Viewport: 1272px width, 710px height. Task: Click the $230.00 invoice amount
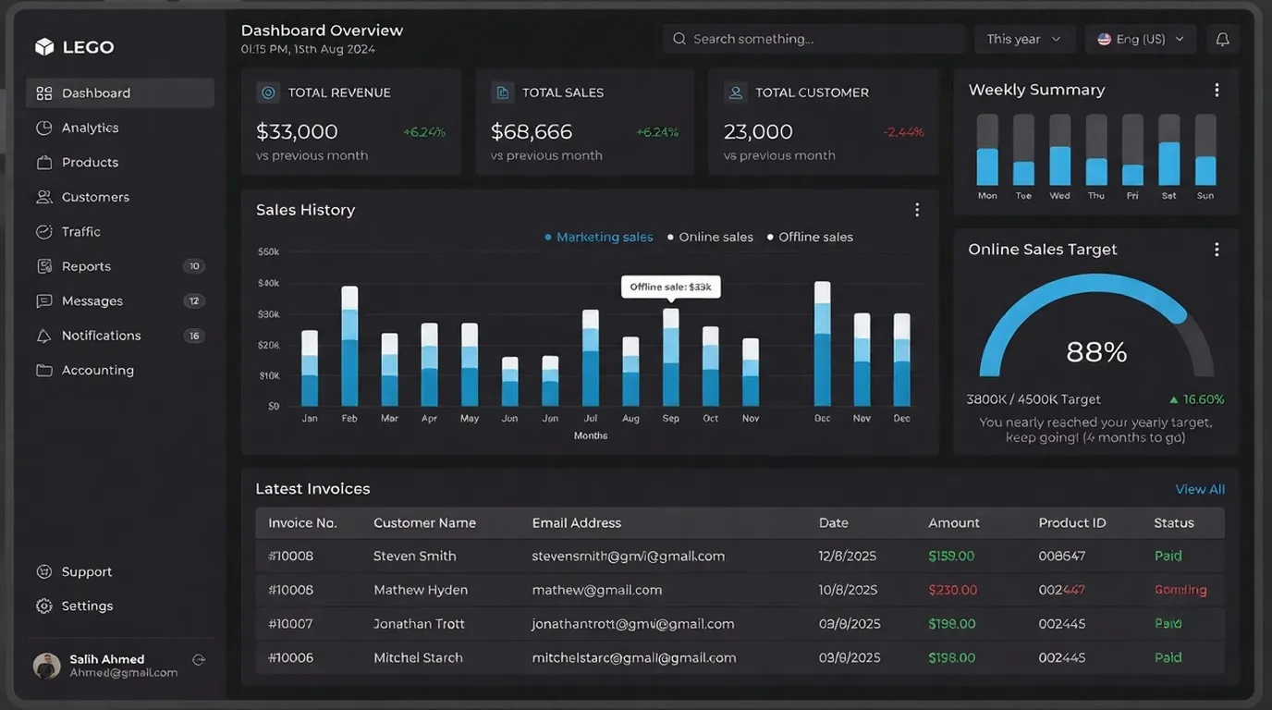953,590
